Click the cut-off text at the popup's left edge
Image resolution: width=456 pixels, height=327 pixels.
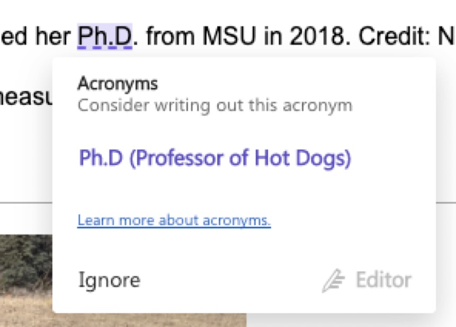pos(25,98)
